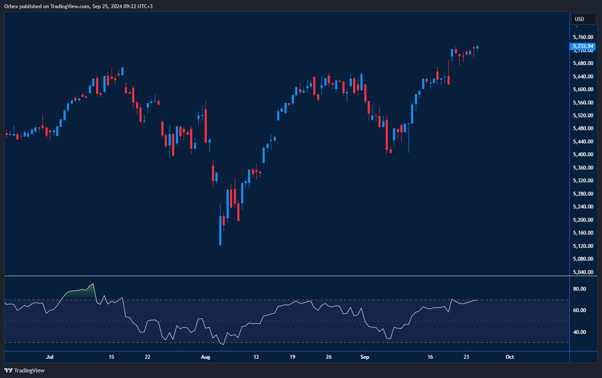Screen dimensions: 602x378
Task: Open the USD currency selector
Action: point(583,19)
